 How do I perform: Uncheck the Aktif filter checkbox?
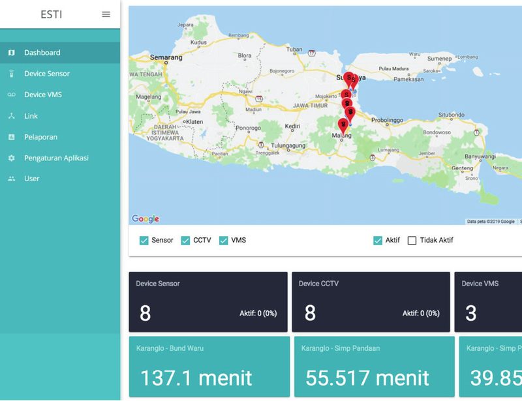point(378,240)
